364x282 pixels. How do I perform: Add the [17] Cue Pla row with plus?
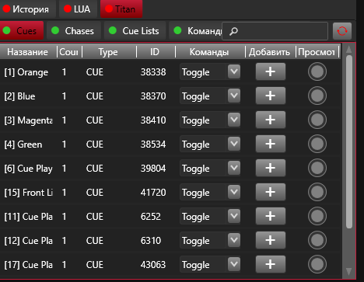click(x=271, y=264)
